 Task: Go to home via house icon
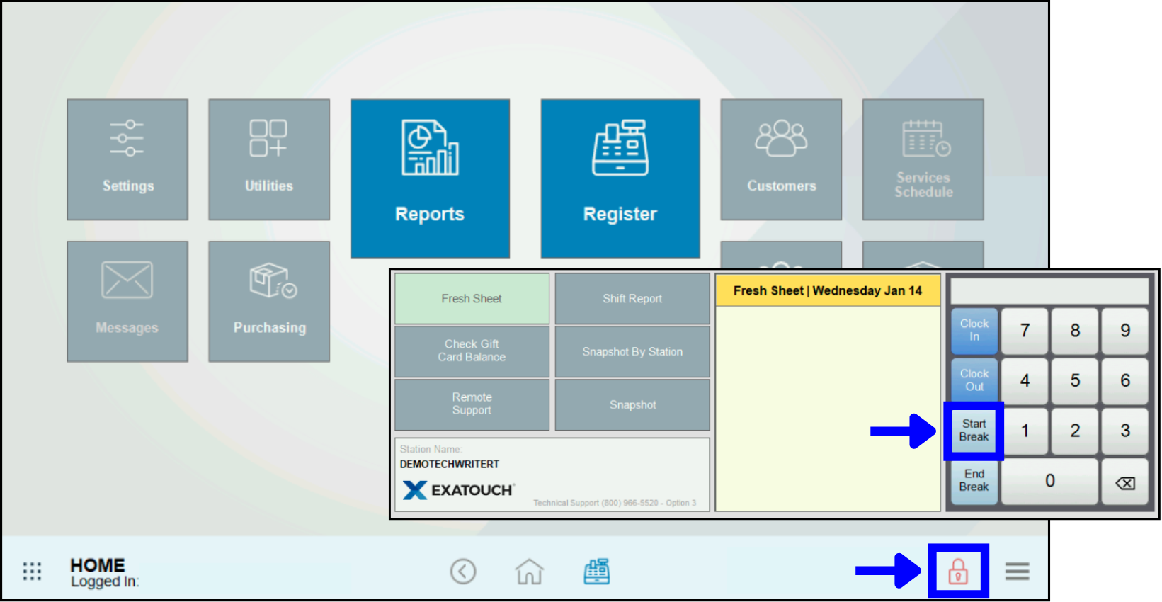[529, 571]
